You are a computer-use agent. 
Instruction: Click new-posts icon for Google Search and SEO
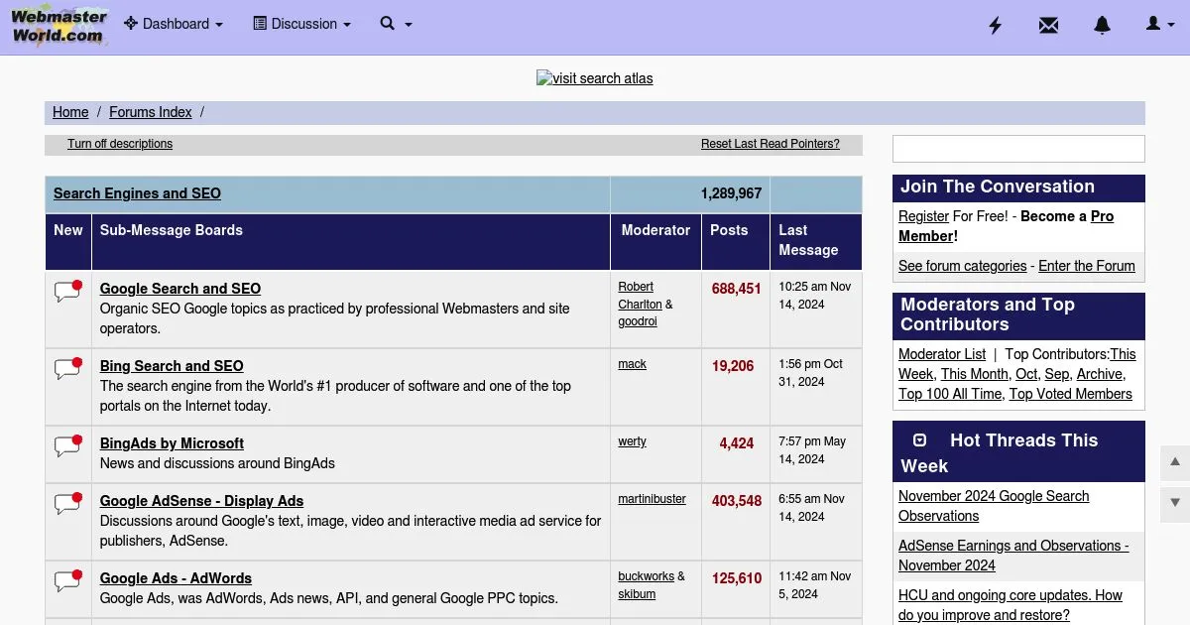(68, 291)
